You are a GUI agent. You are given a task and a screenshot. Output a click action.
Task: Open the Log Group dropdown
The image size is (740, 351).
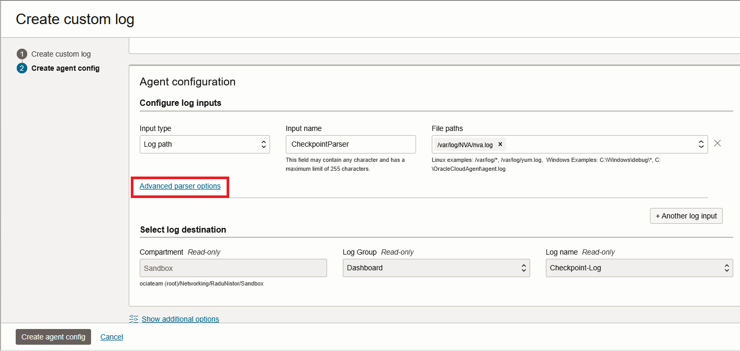[436, 268]
